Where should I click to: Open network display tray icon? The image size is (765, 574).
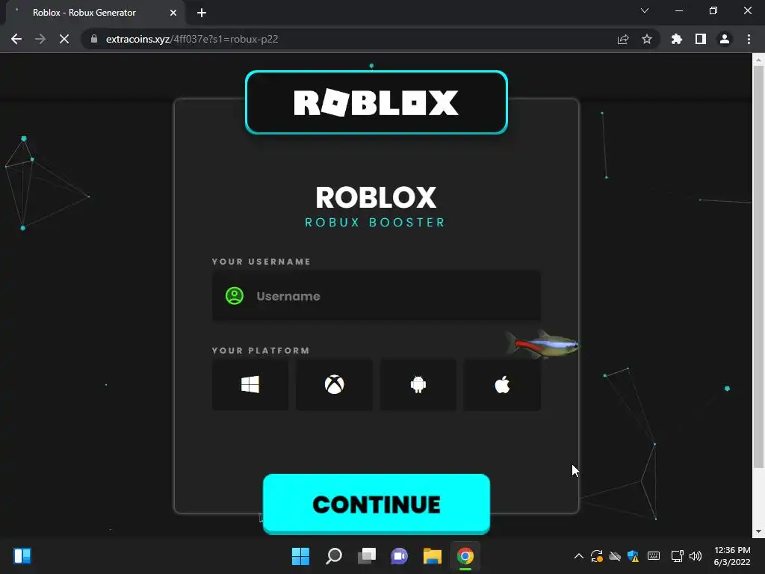click(677, 556)
